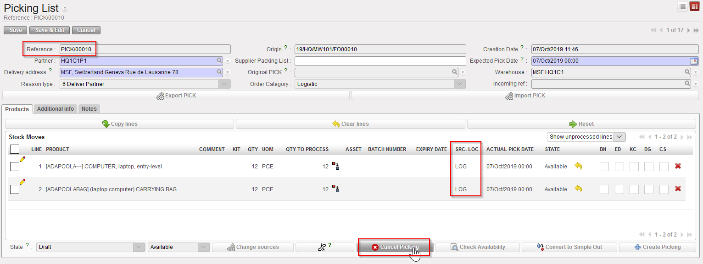Expand Delivery address options arrow
Viewport: 703px width, 264px height.
(x=228, y=72)
